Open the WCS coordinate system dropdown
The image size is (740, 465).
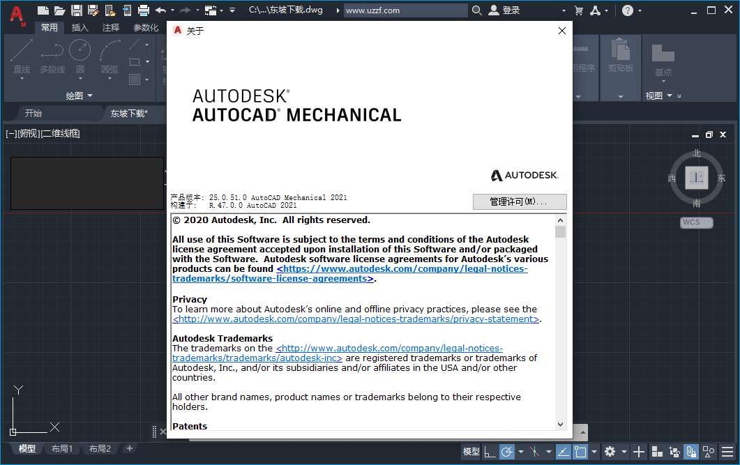tap(697, 222)
